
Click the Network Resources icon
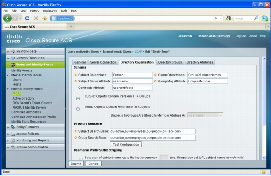pyautogui.click(x=12, y=58)
